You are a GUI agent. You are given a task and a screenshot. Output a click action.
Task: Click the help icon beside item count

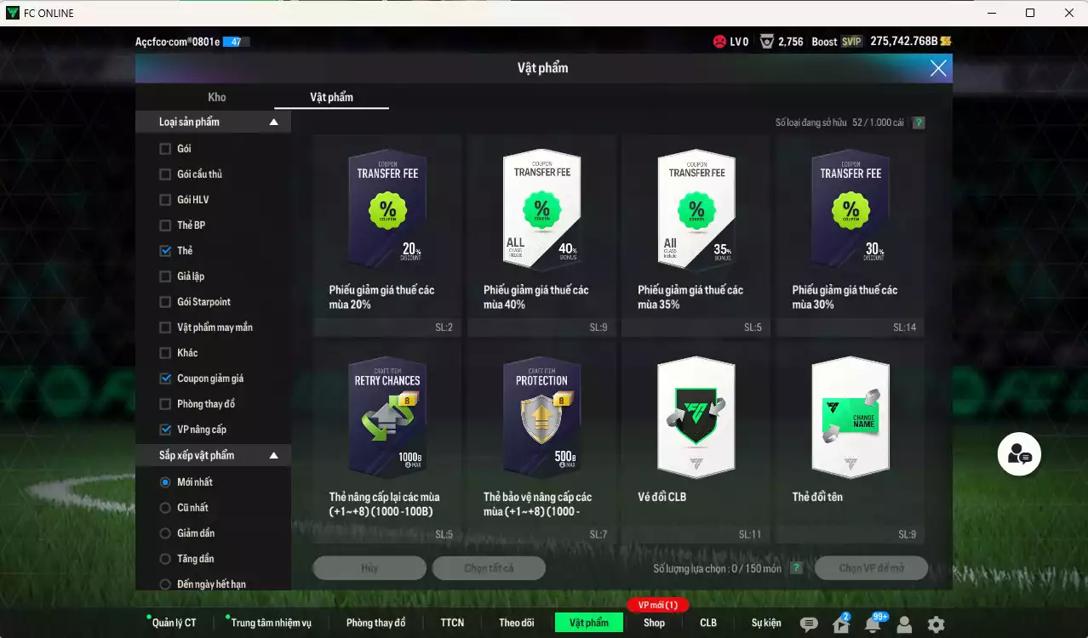pos(919,122)
